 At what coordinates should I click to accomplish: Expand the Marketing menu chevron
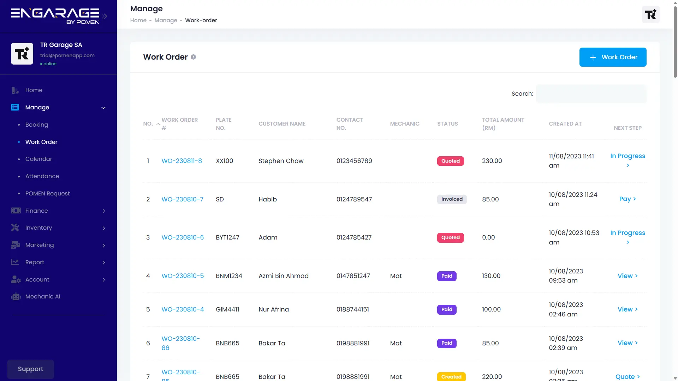[104, 246]
